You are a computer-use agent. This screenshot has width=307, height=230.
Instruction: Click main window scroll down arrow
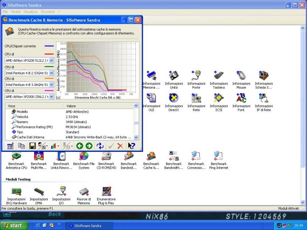coord(302,202)
